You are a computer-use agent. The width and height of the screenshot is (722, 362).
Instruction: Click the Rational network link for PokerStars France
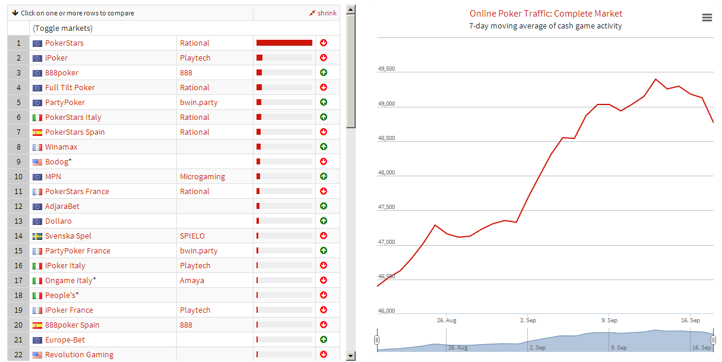point(195,191)
